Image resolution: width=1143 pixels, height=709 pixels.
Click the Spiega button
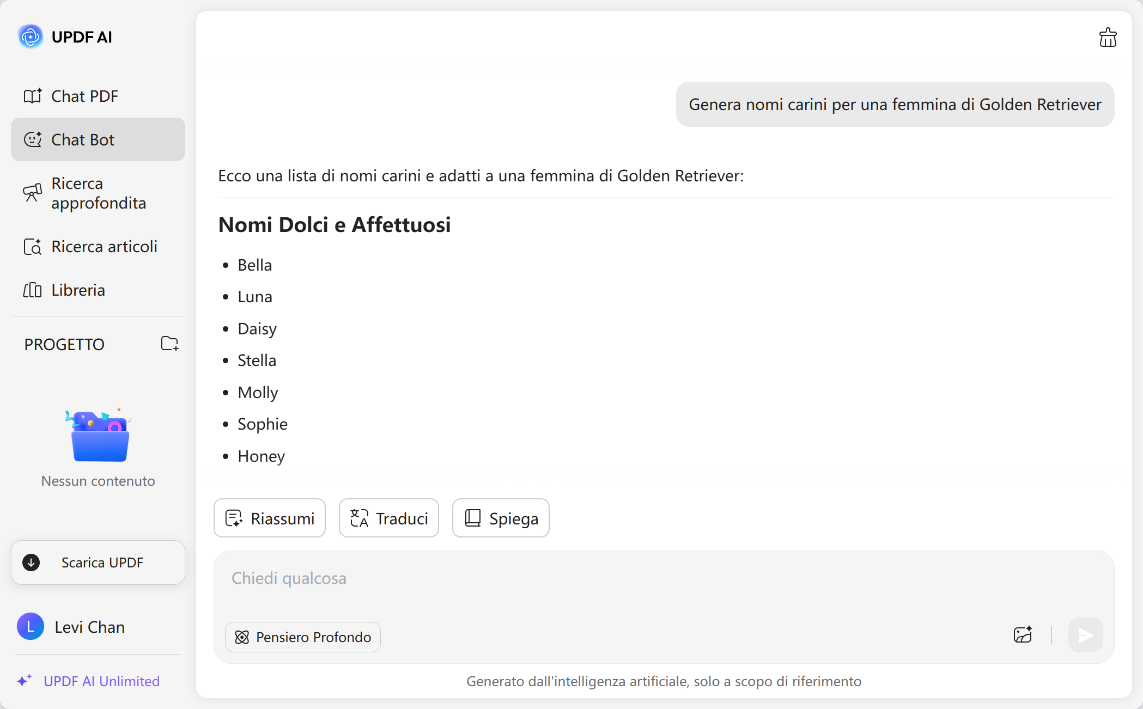(x=501, y=518)
